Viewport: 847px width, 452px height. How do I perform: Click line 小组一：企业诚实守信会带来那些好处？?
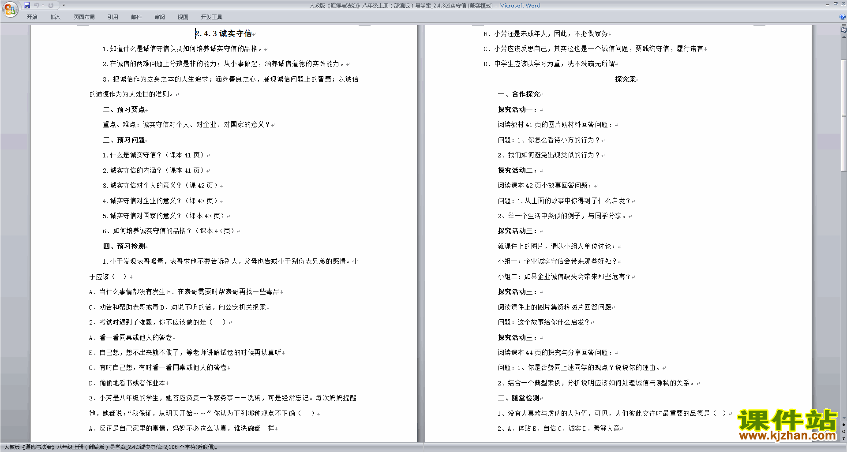558,261
